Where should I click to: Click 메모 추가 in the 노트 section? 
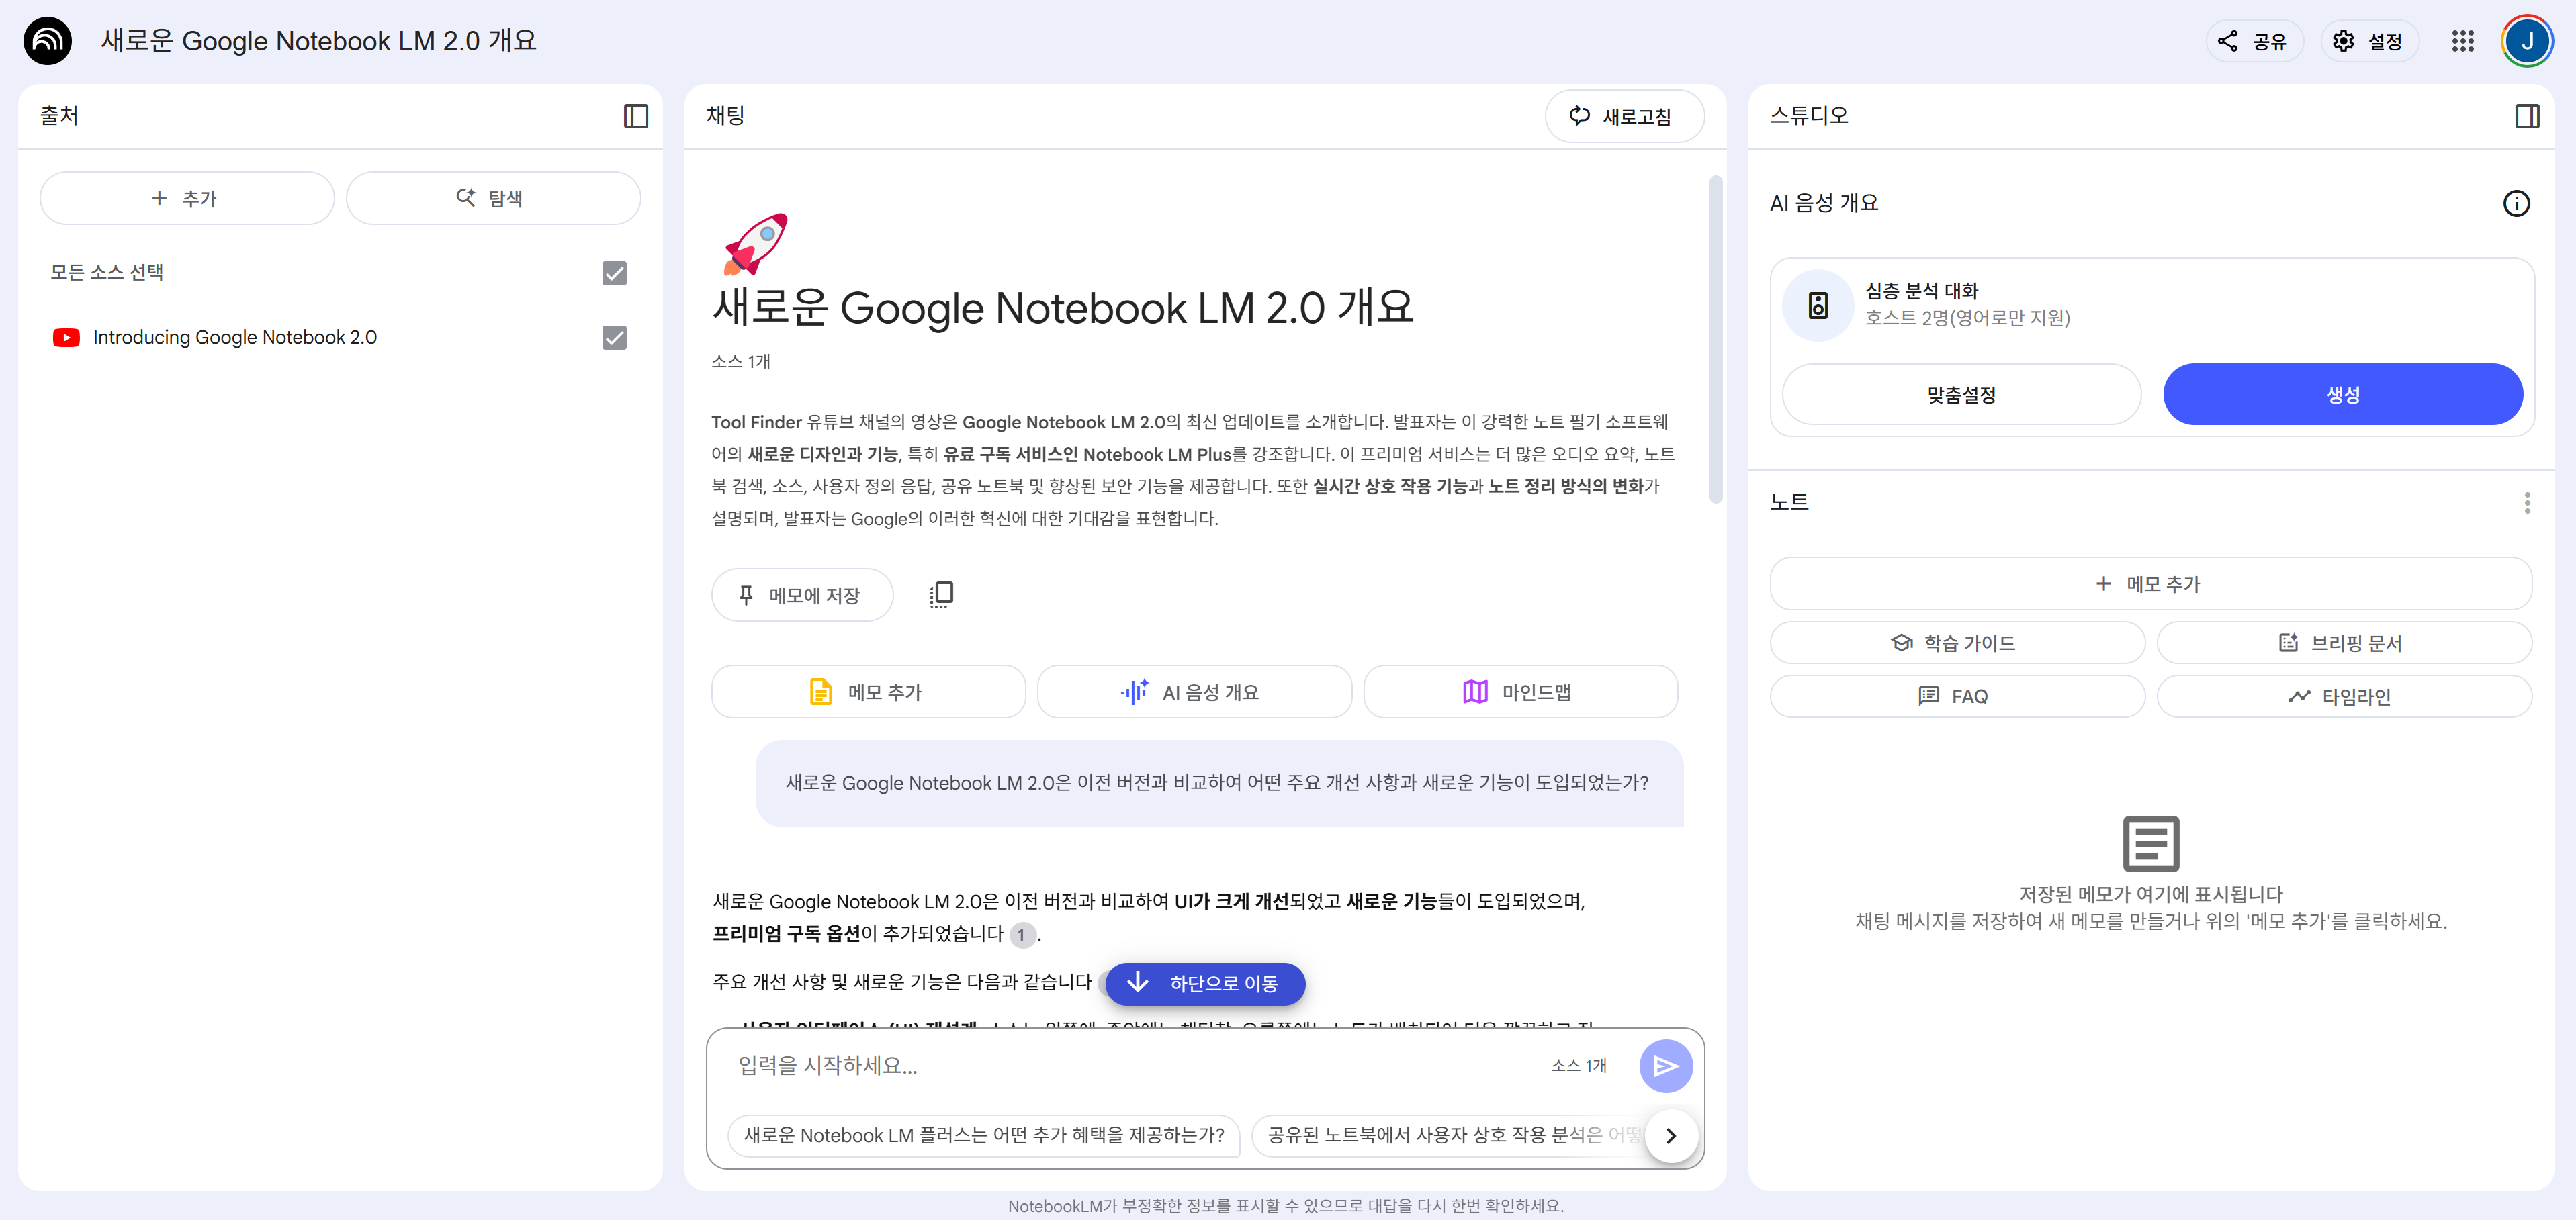[2150, 584]
